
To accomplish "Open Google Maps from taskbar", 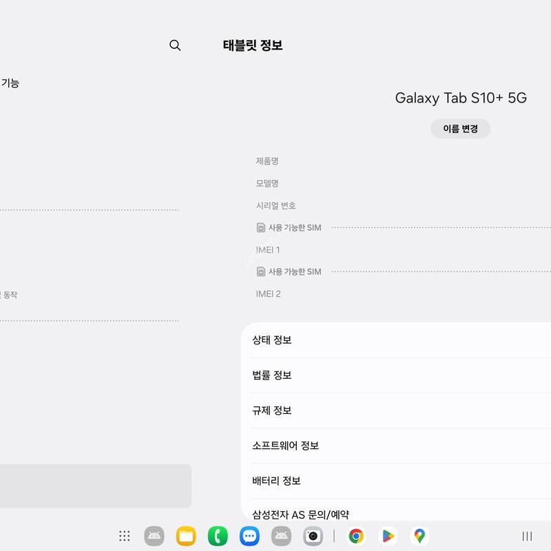I will [x=419, y=536].
